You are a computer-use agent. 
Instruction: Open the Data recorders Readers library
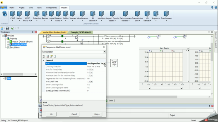(125, 16)
